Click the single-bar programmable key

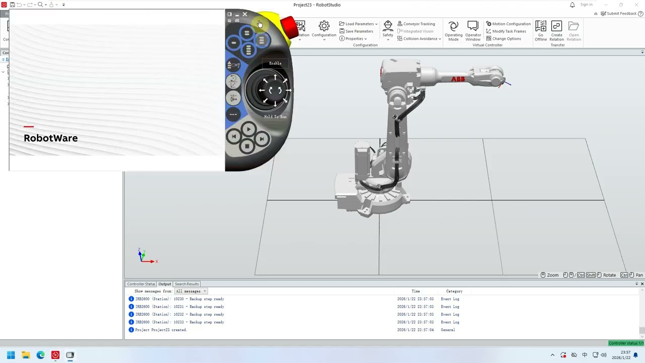click(233, 43)
